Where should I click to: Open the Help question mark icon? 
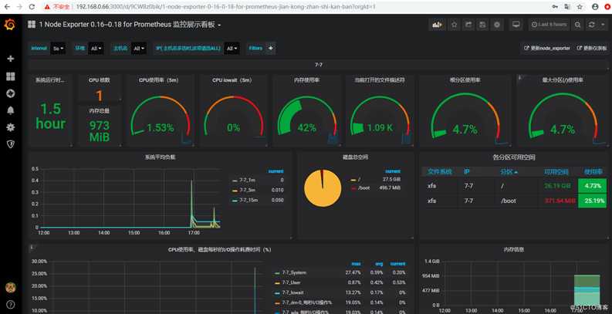coord(11,305)
